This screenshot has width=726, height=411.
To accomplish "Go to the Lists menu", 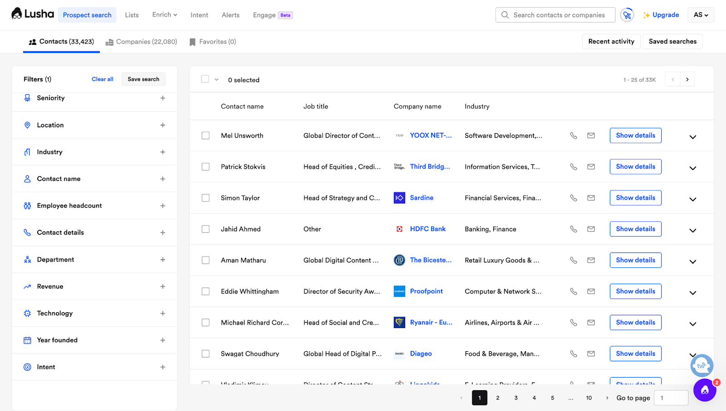I will (132, 15).
